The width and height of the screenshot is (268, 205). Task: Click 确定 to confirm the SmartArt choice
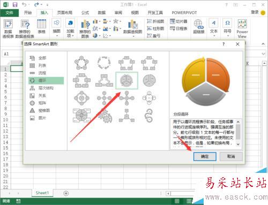tap(205, 156)
